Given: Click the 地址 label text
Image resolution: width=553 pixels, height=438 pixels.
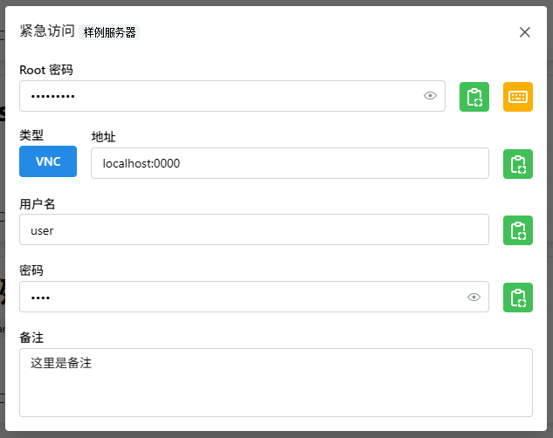Looking at the screenshot, I should (x=103, y=137).
